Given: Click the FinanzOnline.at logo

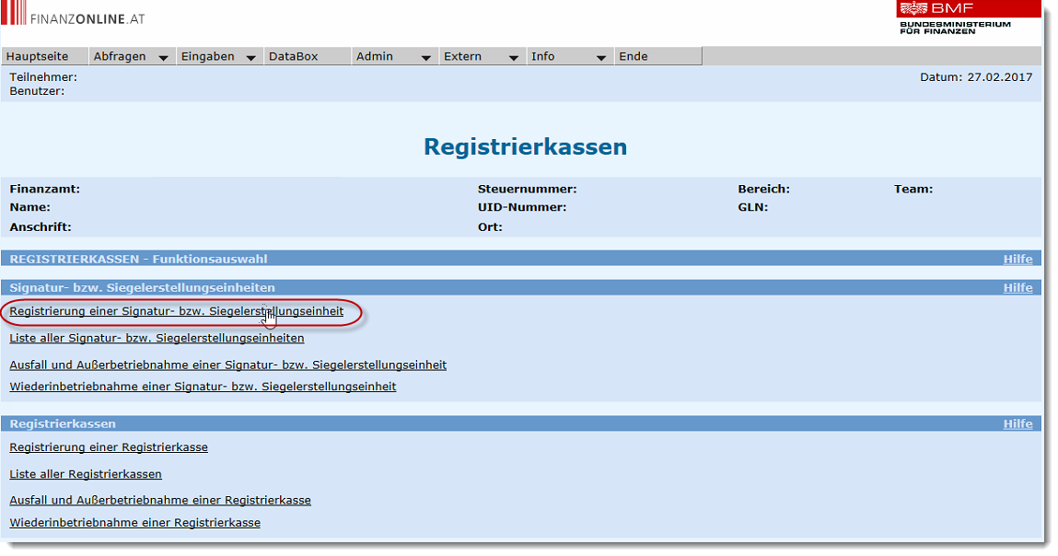Looking at the screenshot, I should coord(74,17).
